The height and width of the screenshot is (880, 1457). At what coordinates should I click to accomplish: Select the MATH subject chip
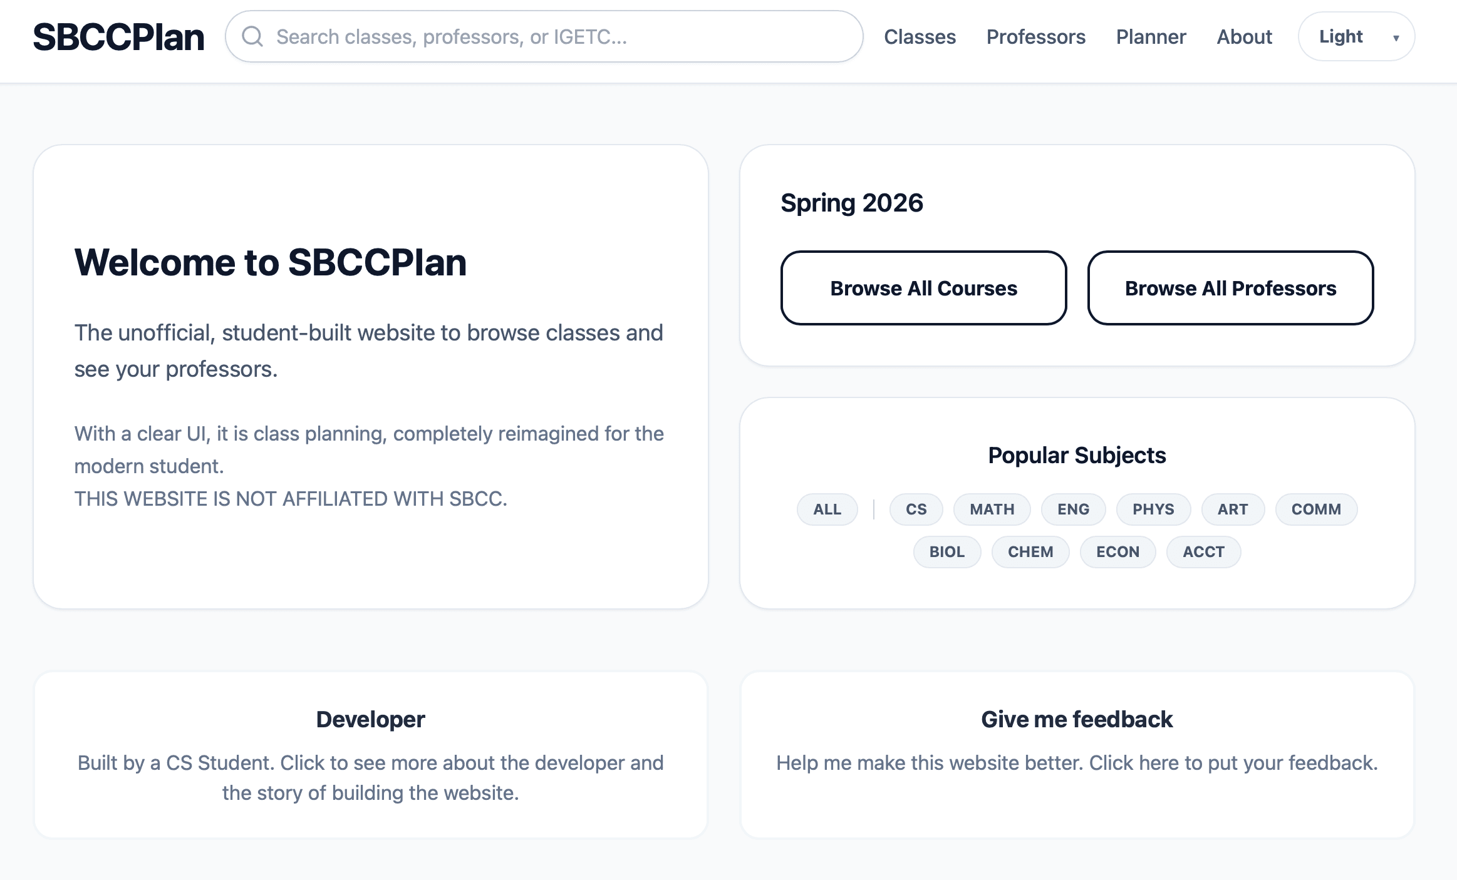992,509
